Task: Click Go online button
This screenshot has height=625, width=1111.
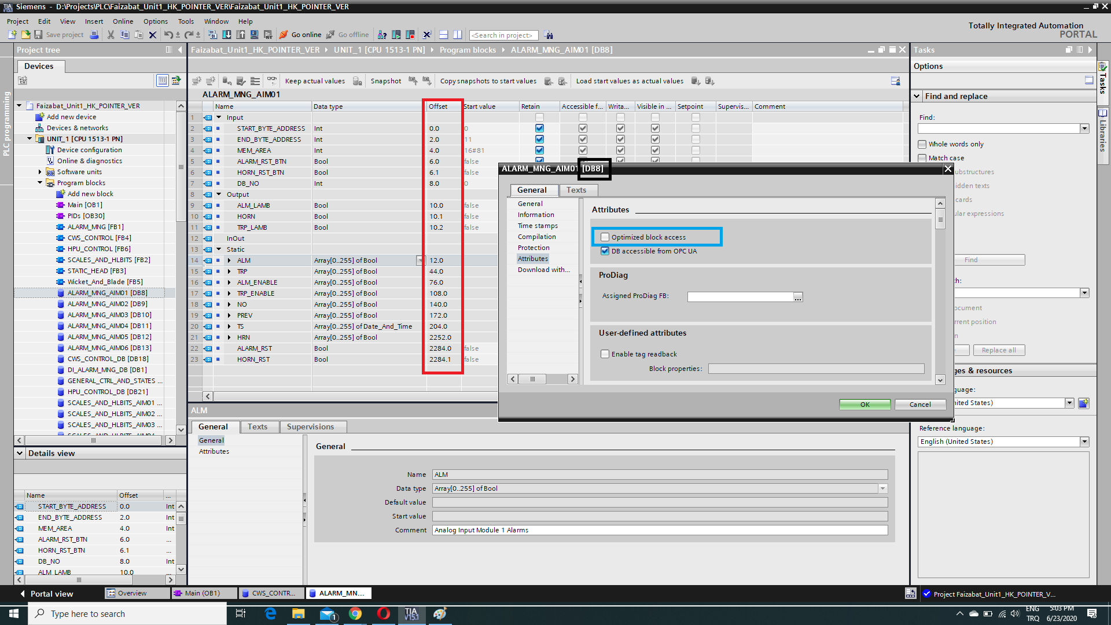Action: coord(300,35)
